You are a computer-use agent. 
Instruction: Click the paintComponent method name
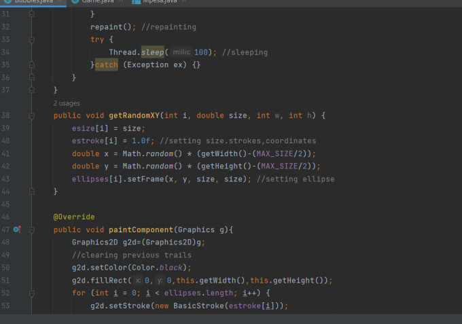pyautogui.click(x=141, y=230)
